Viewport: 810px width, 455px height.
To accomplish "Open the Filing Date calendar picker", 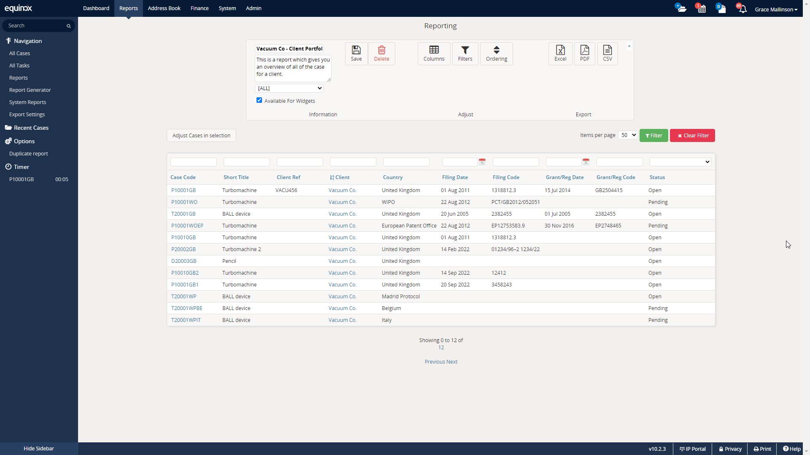I will click(482, 161).
